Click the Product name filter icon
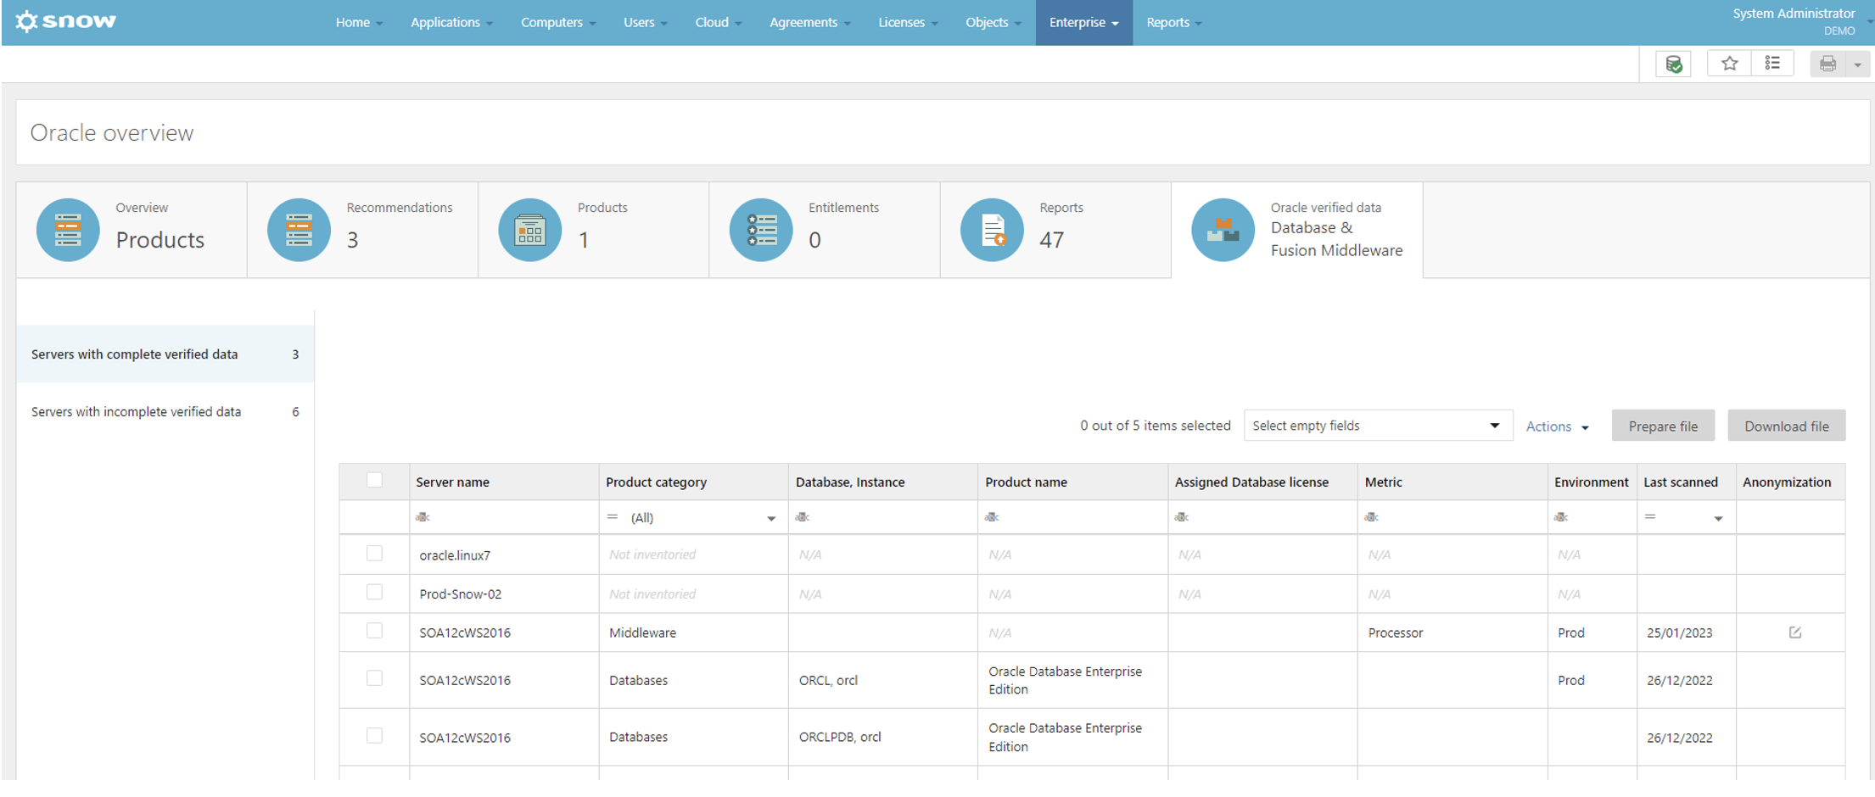Viewport: 1875px width, 797px height. [x=992, y=517]
